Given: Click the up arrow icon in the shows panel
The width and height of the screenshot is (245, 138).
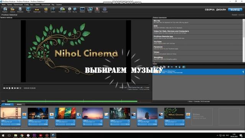Looking at the screenshot, I should 176,67.
